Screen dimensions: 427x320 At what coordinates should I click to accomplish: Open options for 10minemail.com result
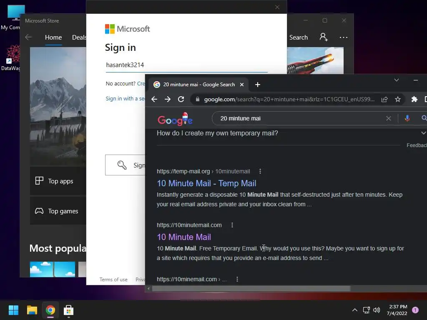coord(237,279)
